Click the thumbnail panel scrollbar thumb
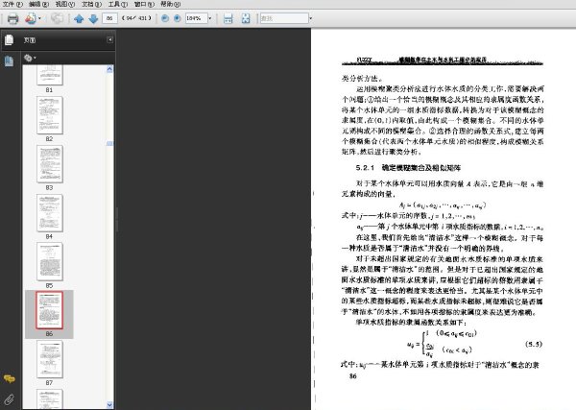576x410 pixels. 109,143
